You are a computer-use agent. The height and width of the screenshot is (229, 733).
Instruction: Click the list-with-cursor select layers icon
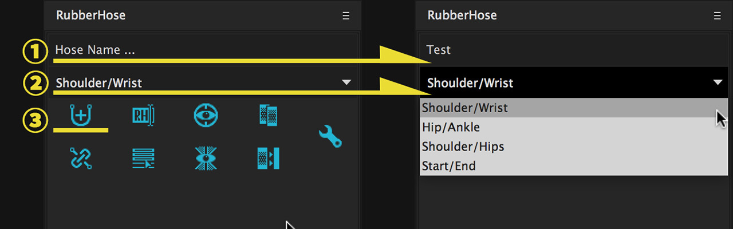[143, 158]
